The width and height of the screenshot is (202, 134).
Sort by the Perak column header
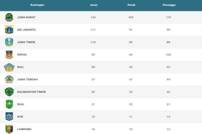coord(131,5)
